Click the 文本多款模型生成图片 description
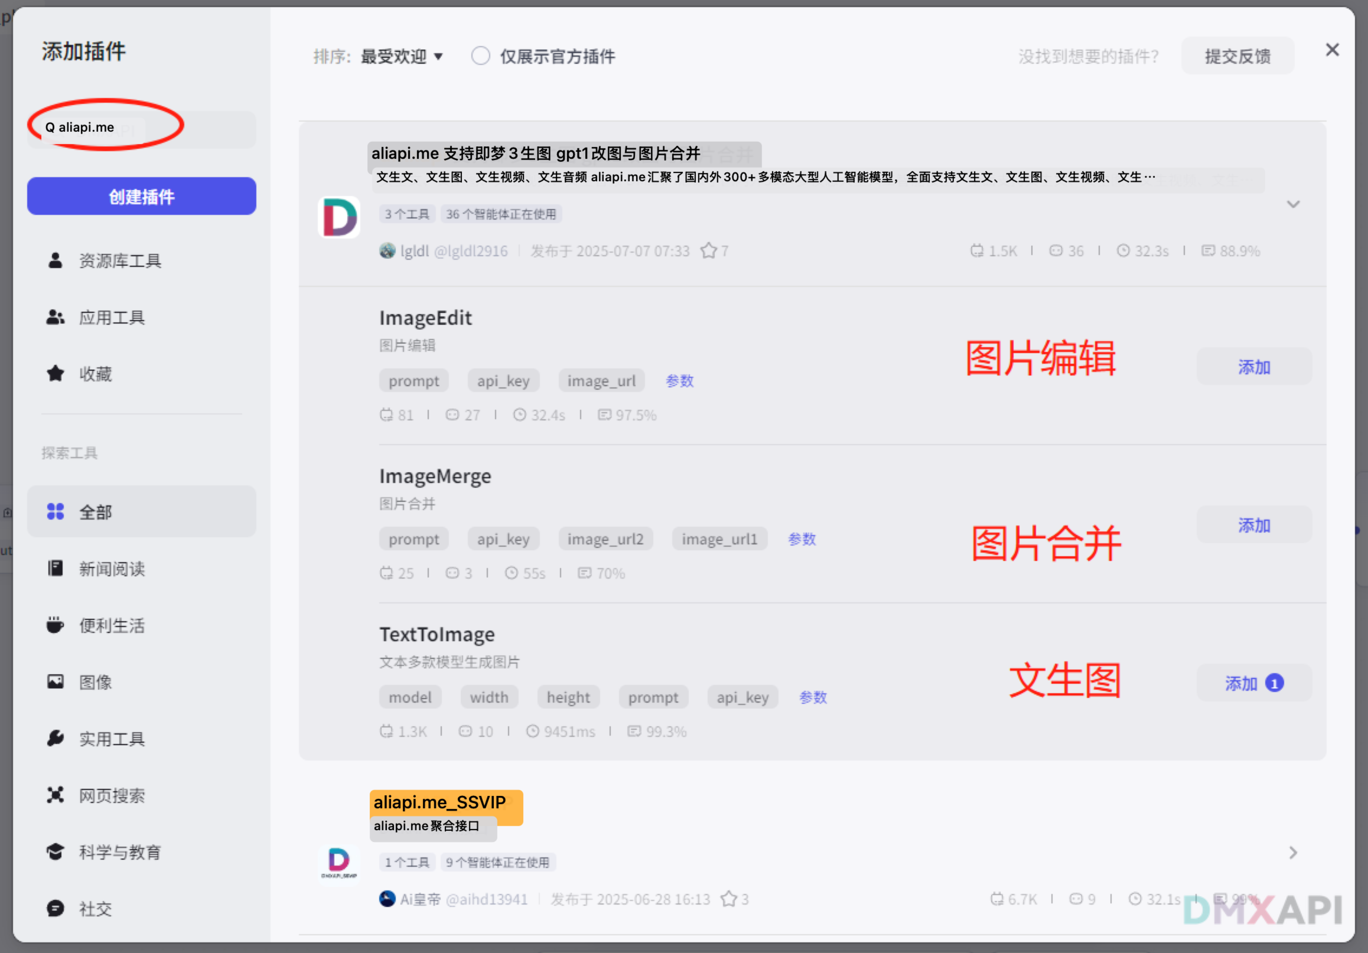The image size is (1368, 953). coord(450,662)
